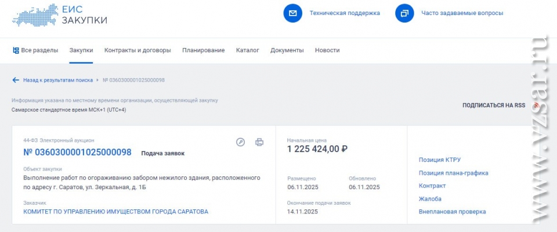557x232 pixels.
Task: Open the 'Позиция КТРУ' link
Action: coord(439,160)
